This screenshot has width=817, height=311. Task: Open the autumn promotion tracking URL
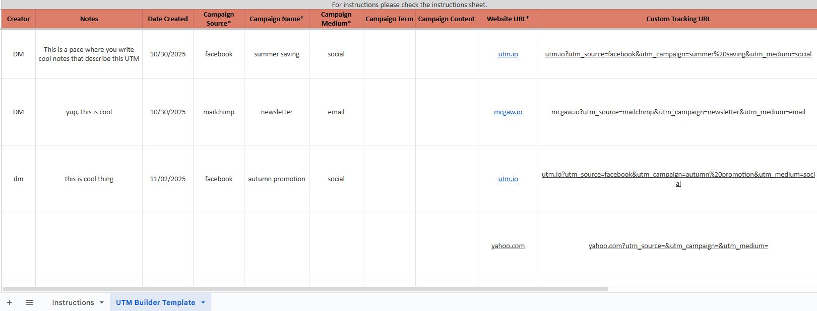click(678, 175)
